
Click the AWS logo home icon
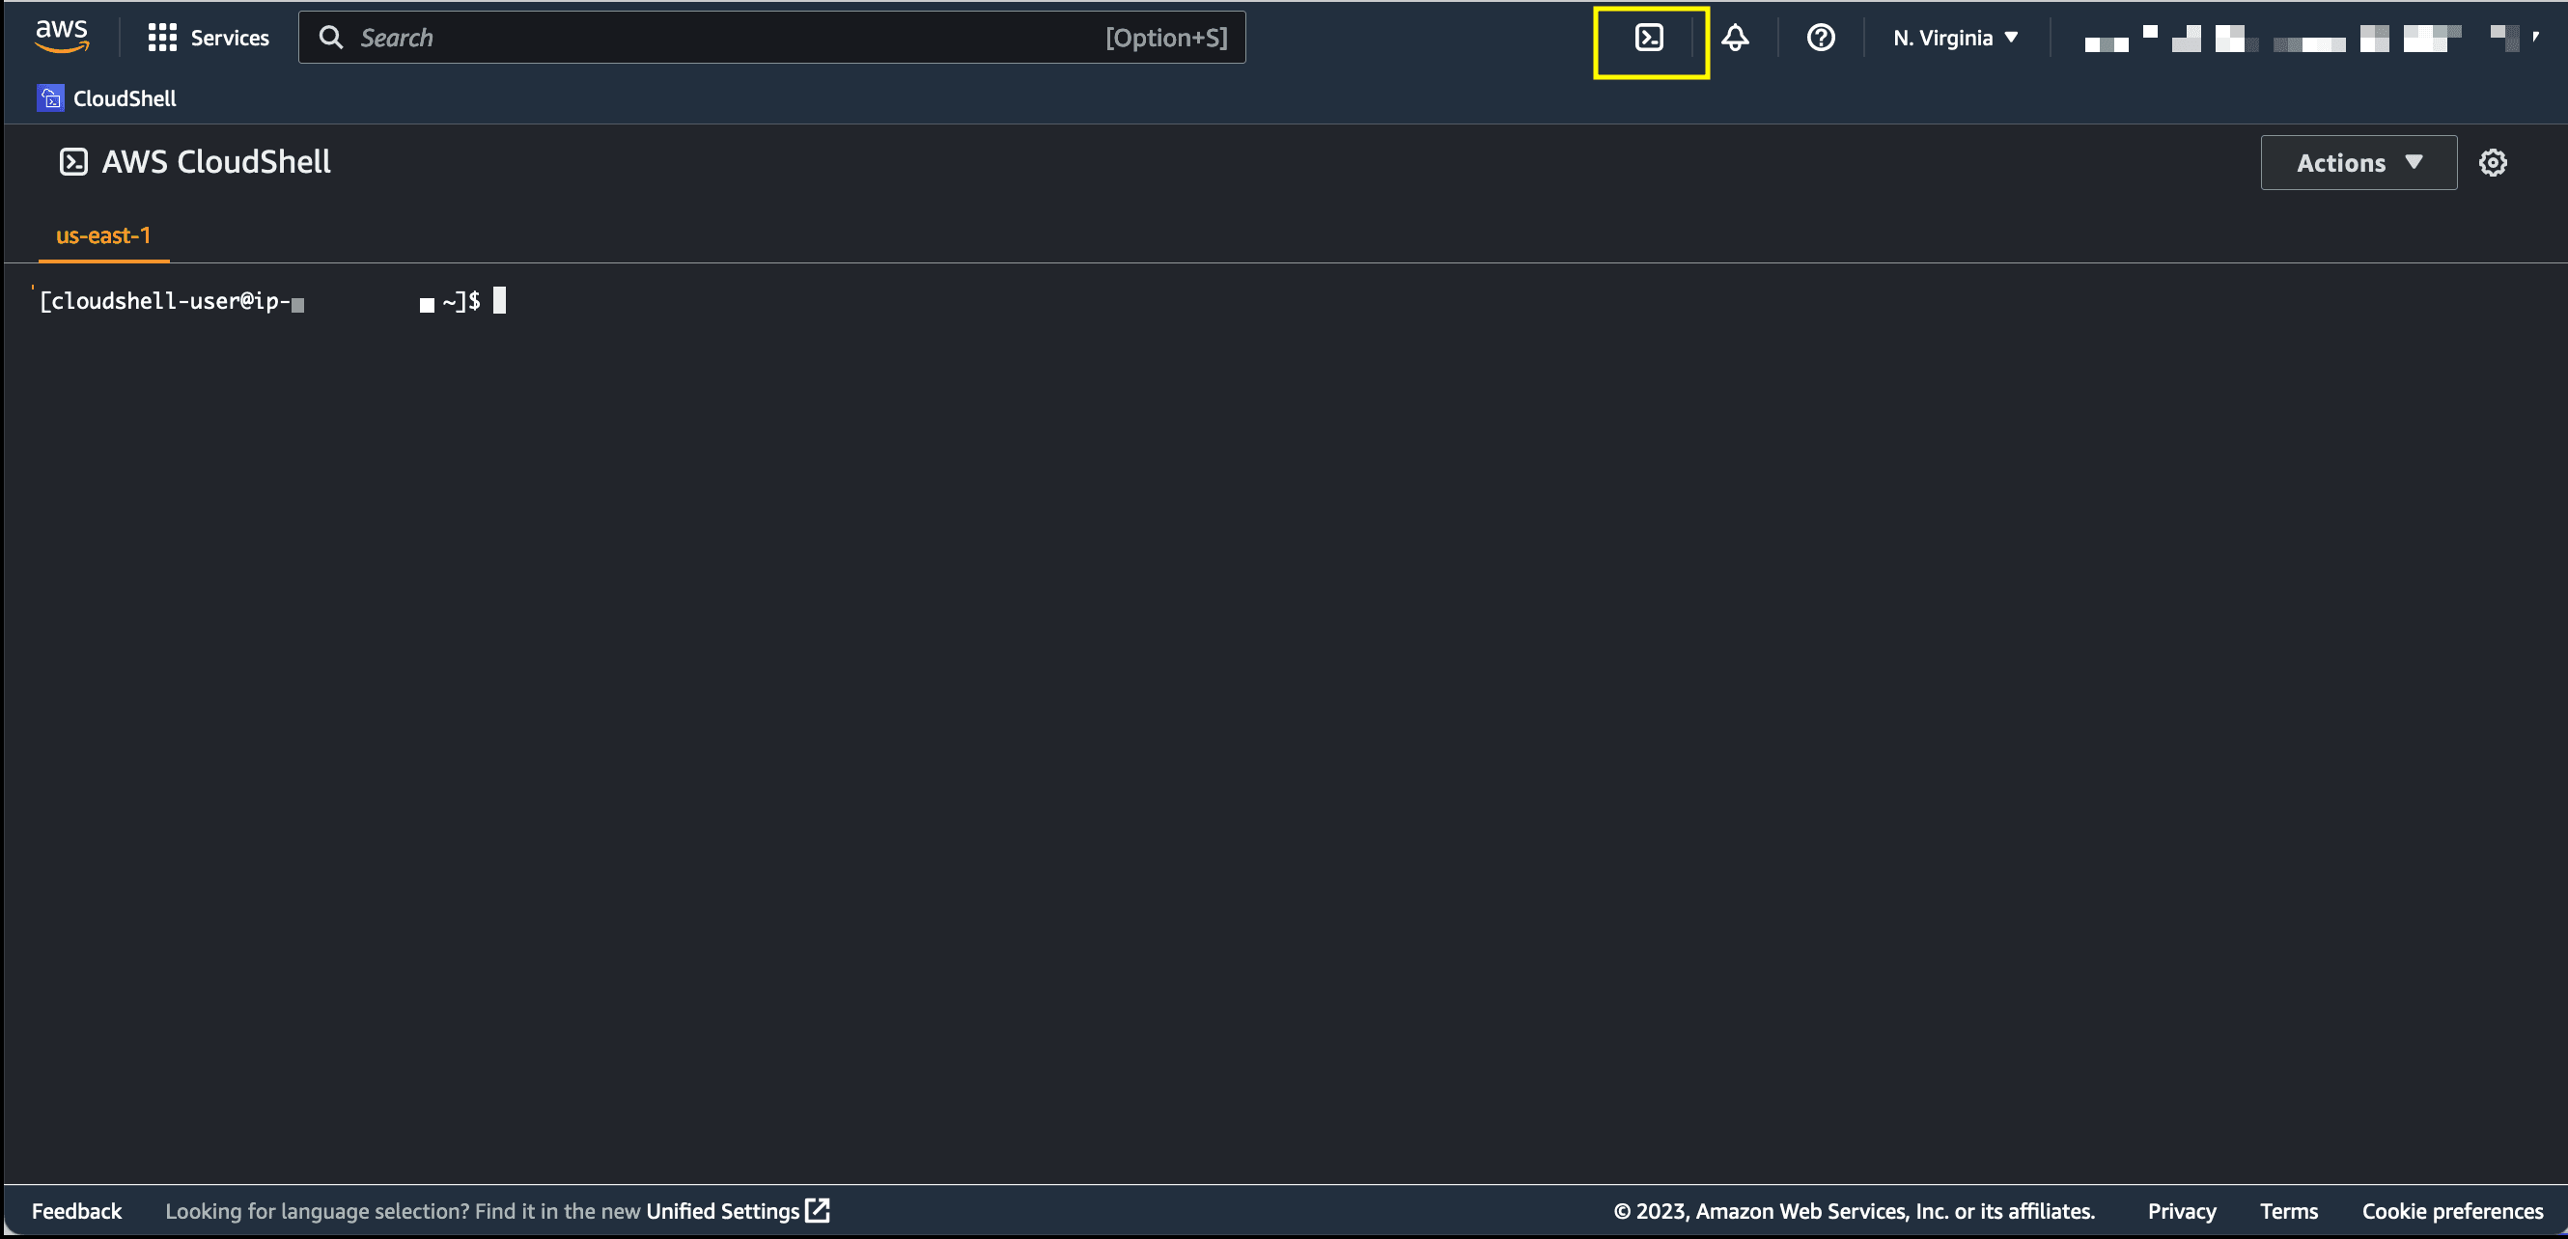click(62, 36)
